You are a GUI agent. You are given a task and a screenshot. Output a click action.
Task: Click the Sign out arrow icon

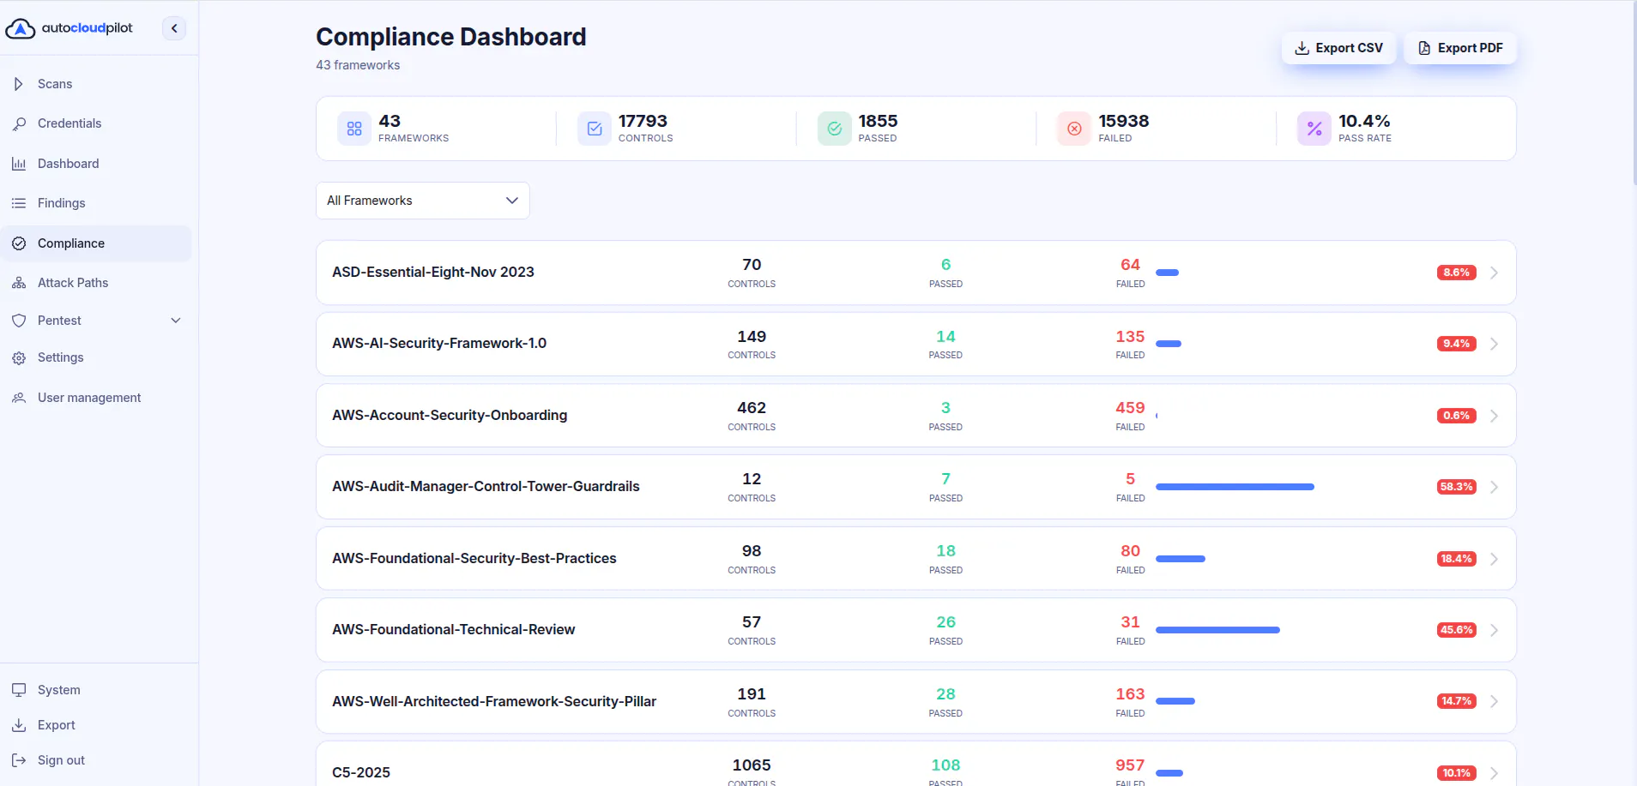coord(19,760)
